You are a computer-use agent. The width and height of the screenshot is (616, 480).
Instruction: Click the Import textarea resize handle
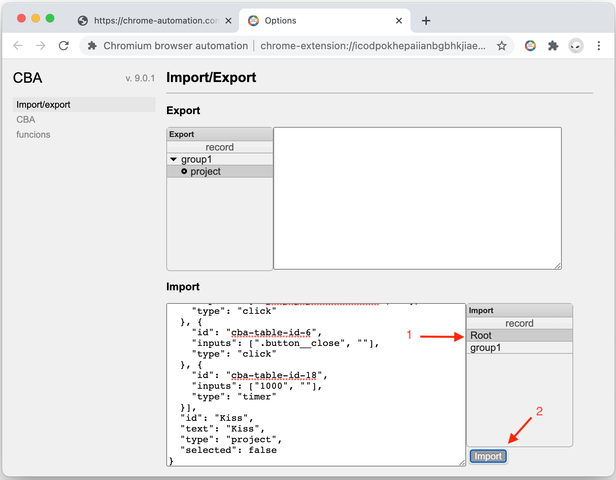(x=462, y=463)
